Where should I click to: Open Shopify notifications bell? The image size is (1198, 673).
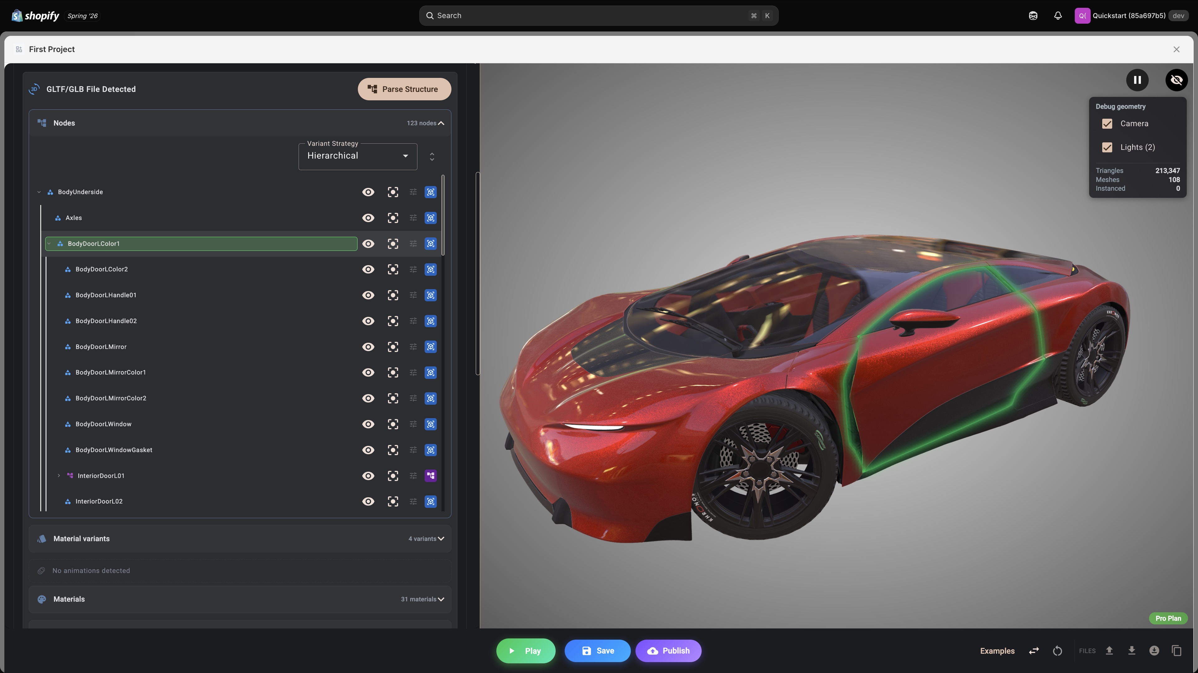pos(1058,16)
